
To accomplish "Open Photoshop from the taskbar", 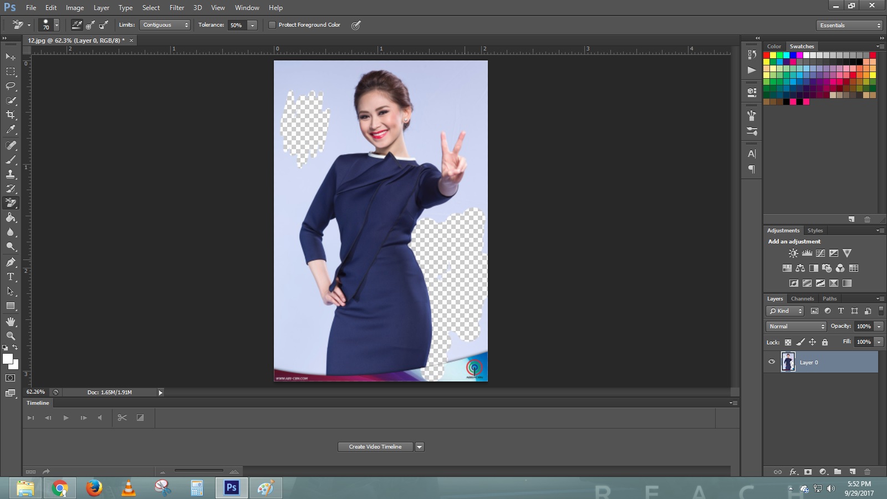I will point(231,488).
